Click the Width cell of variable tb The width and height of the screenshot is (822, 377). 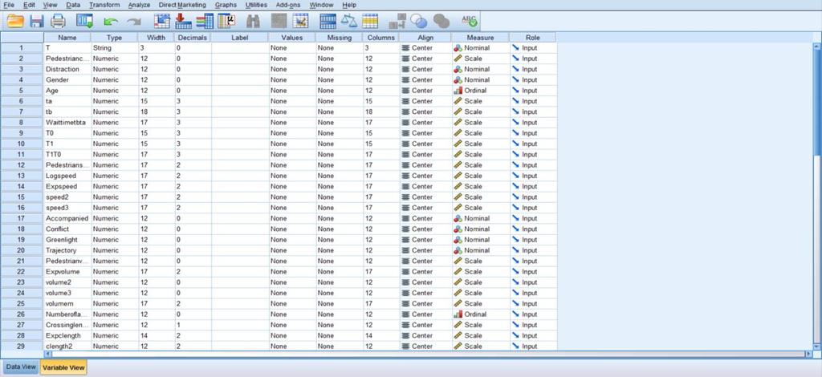point(157,112)
